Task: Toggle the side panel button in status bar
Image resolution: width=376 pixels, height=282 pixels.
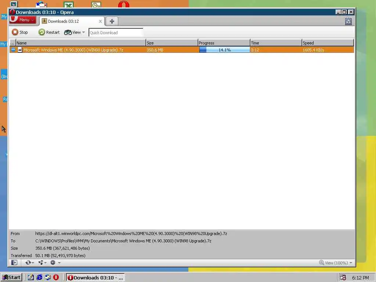Action: pos(14,263)
